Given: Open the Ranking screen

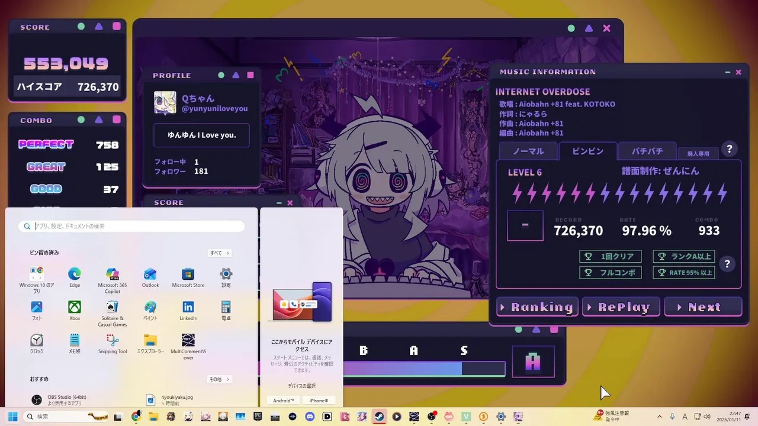Looking at the screenshot, I should (537, 307).
